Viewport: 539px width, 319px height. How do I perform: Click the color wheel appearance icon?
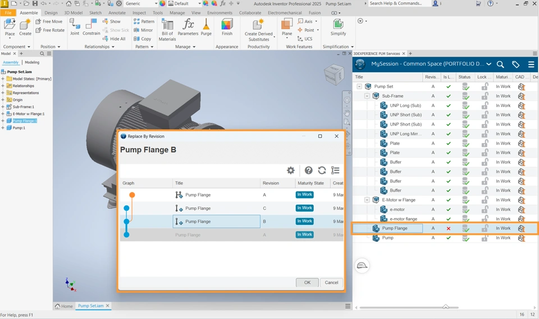tap(162, 3)
